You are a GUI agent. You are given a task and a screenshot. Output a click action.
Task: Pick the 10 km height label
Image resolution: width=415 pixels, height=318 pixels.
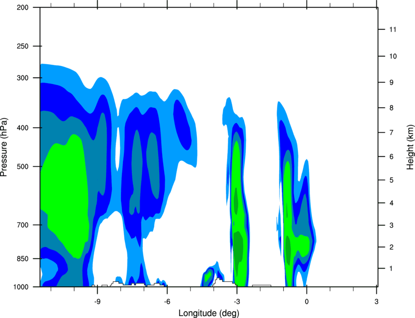click(393, 56)
